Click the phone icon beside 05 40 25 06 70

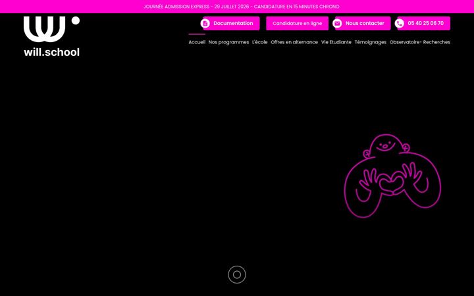400,23
